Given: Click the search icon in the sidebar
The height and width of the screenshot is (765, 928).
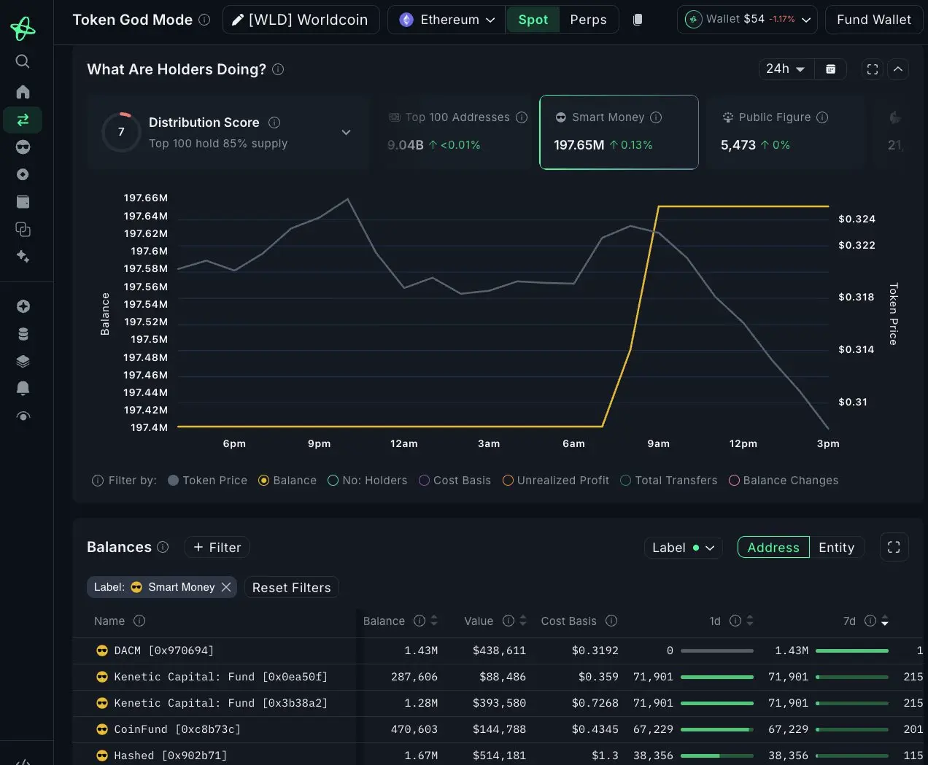Looking at the screenshot, I should pyautogui.click(x=23, y=61).
